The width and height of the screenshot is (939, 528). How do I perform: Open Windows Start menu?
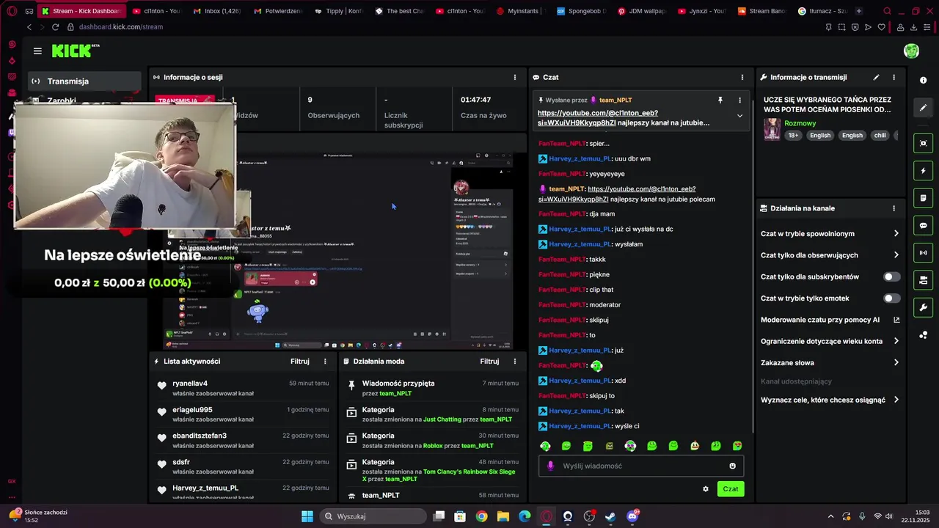click(x=307, y=516)
